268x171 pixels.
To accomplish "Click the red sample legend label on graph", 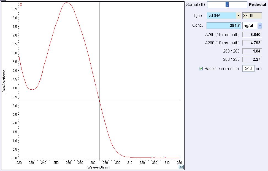I will click(21, 4).
